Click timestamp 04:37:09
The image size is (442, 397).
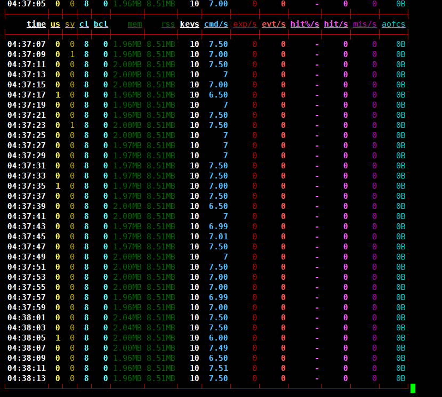(27, 54)
